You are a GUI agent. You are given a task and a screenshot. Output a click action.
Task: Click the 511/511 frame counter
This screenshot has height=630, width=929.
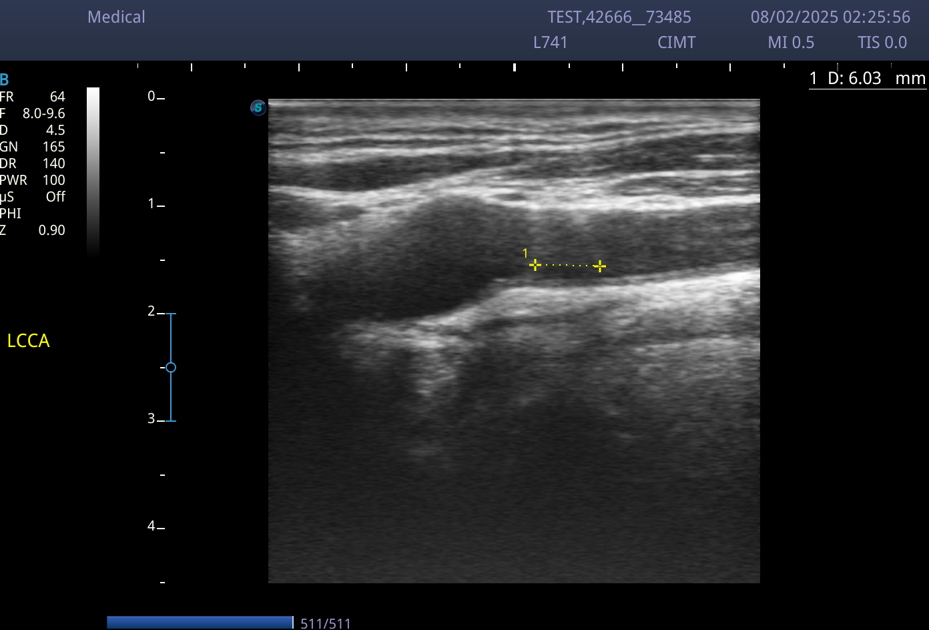click(326, 623)
